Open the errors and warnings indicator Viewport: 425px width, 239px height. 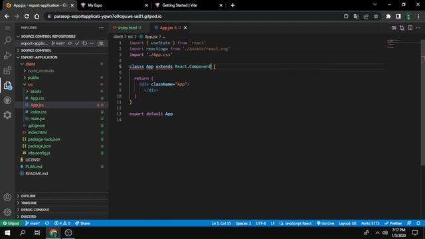click(x=62, y=223)
